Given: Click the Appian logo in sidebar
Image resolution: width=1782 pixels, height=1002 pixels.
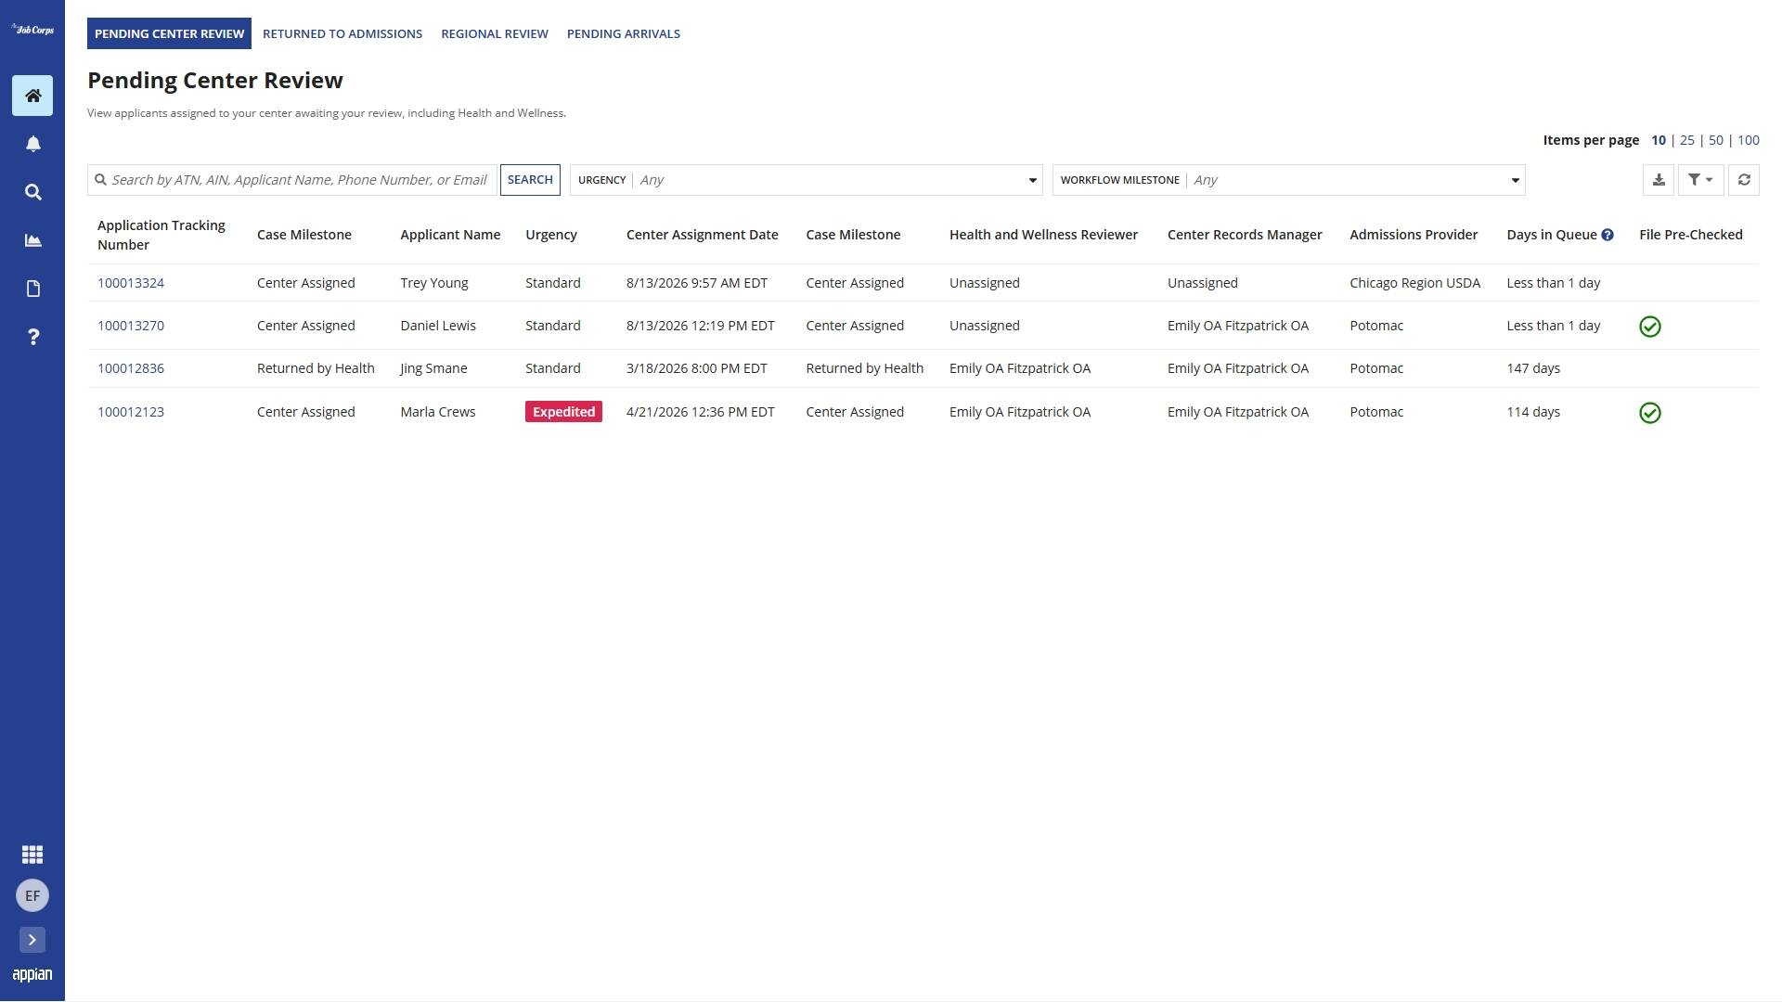Looking at the screenshot, I should click(x=32, y=974).
